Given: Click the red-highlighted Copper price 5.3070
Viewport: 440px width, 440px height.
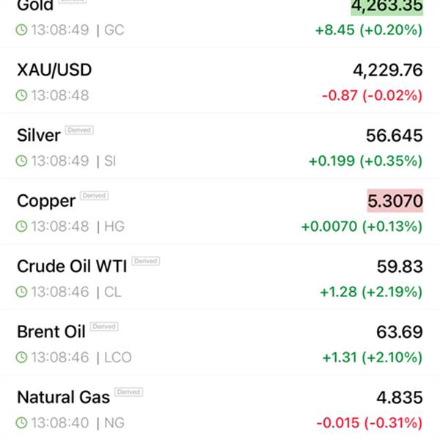Looking at the screenshot, I should (x=395, y=201).
